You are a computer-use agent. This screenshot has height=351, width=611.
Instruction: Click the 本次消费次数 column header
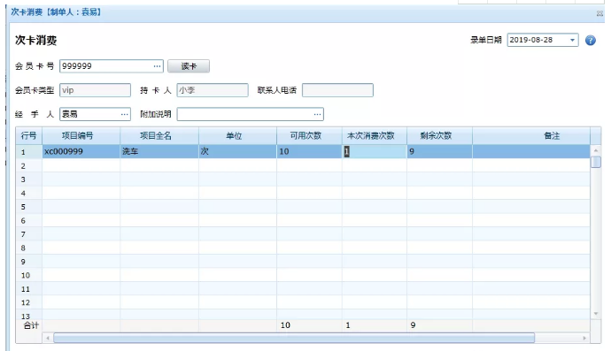(x=375, y=136)
